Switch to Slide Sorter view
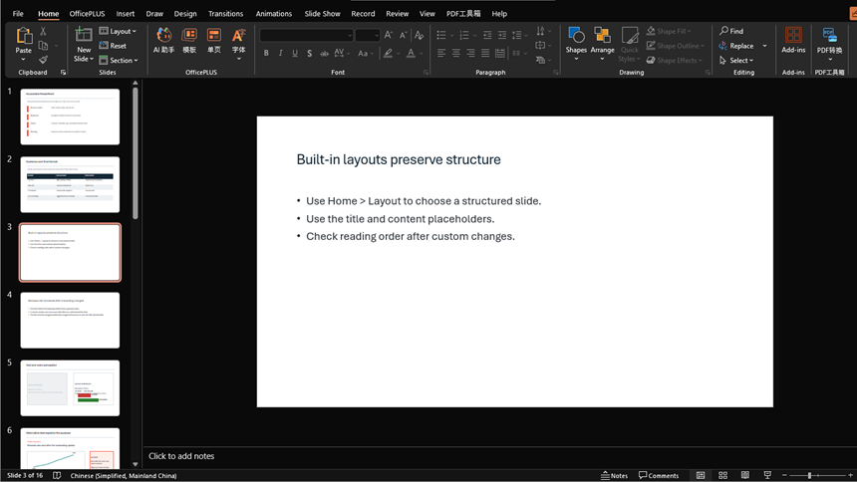Image resolution: width=857 pixels, height=482 pixels. tap(722, 475)
